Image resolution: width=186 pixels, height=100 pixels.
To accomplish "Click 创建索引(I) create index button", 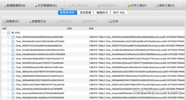I will point(37,21).
